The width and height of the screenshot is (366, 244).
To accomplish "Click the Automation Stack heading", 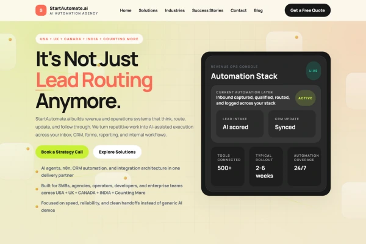I will [x=244, y=76].
